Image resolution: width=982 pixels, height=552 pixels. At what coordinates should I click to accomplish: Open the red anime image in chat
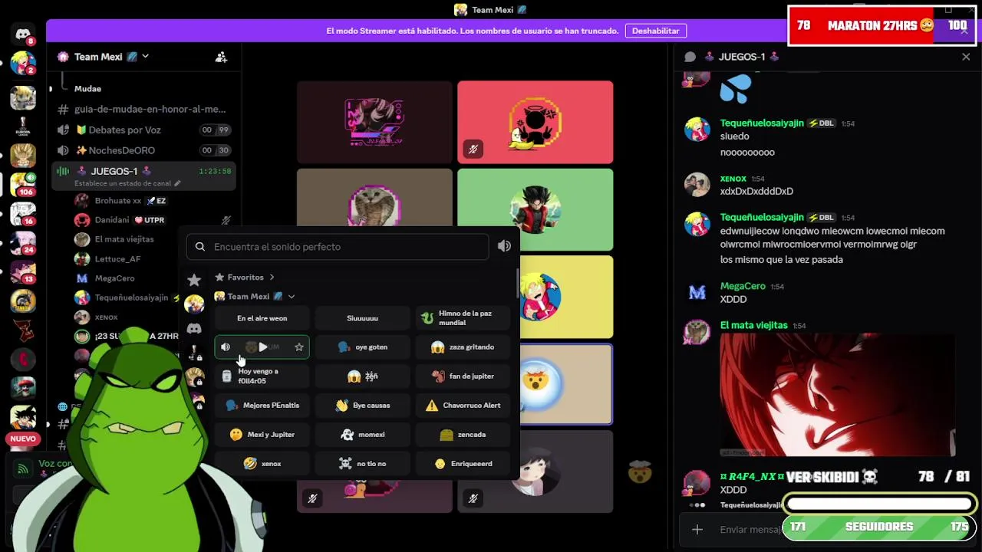pyautogui.click(x=838, y=395)
